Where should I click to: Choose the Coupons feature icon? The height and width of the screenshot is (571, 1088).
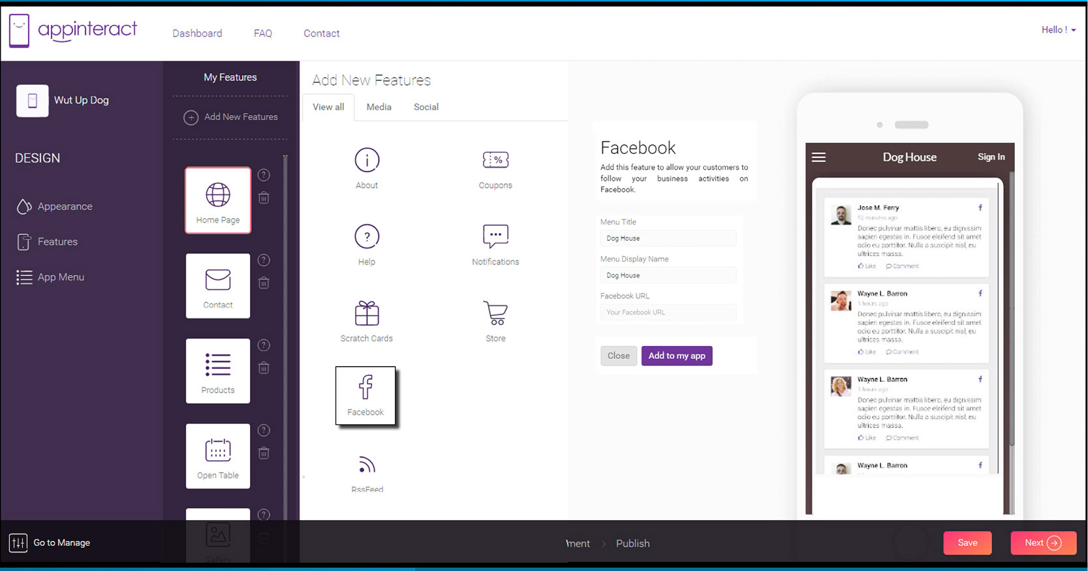coord(495,160)
